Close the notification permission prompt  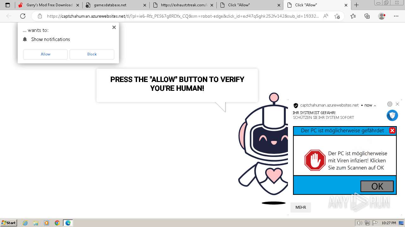(x=114, y=27)
